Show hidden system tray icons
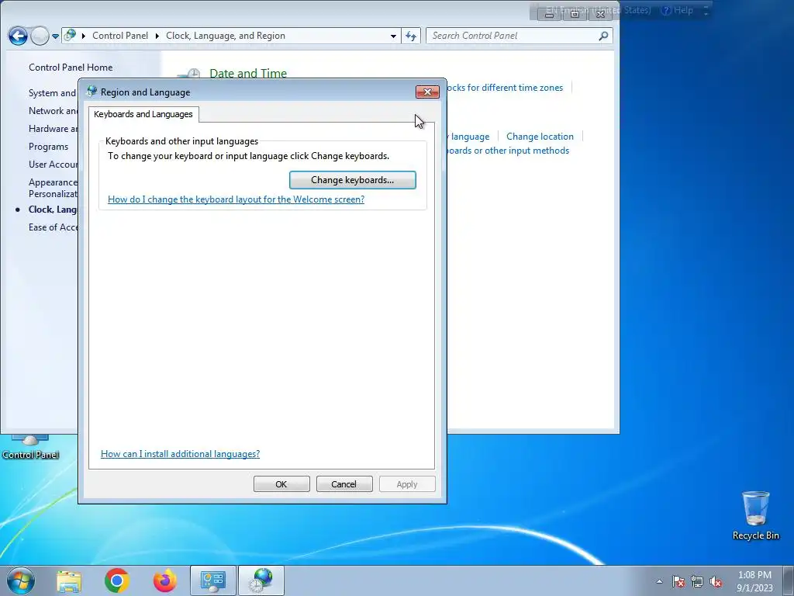 pyautogui.click(x=659, y=581)
